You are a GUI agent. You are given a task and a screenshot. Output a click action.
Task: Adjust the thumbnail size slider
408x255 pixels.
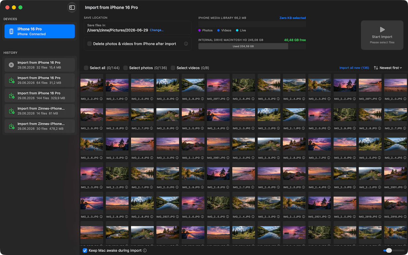tap(389, 251)
